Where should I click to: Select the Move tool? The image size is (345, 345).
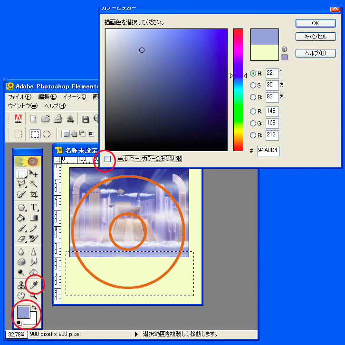[x=33, y=173]
